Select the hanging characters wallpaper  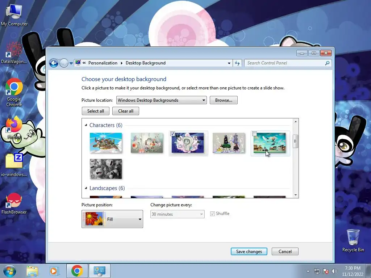tap(147, 143)
